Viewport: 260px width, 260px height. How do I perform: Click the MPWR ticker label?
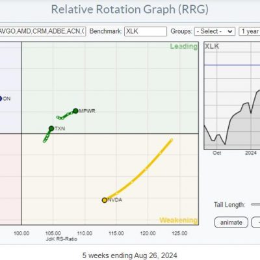tap(87, 111)
